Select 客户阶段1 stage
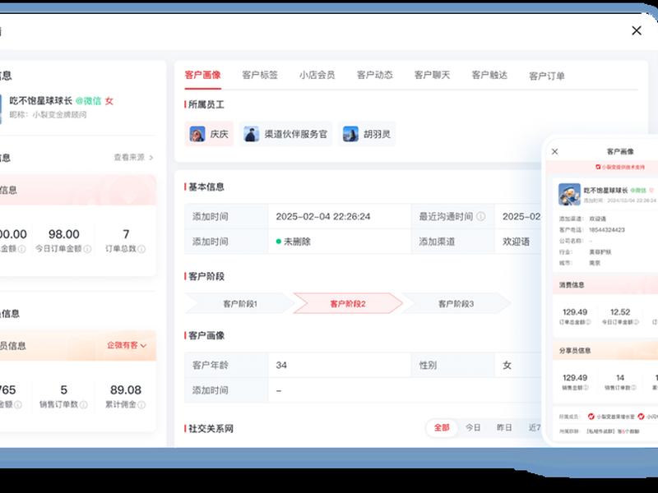 coord(240,304)
